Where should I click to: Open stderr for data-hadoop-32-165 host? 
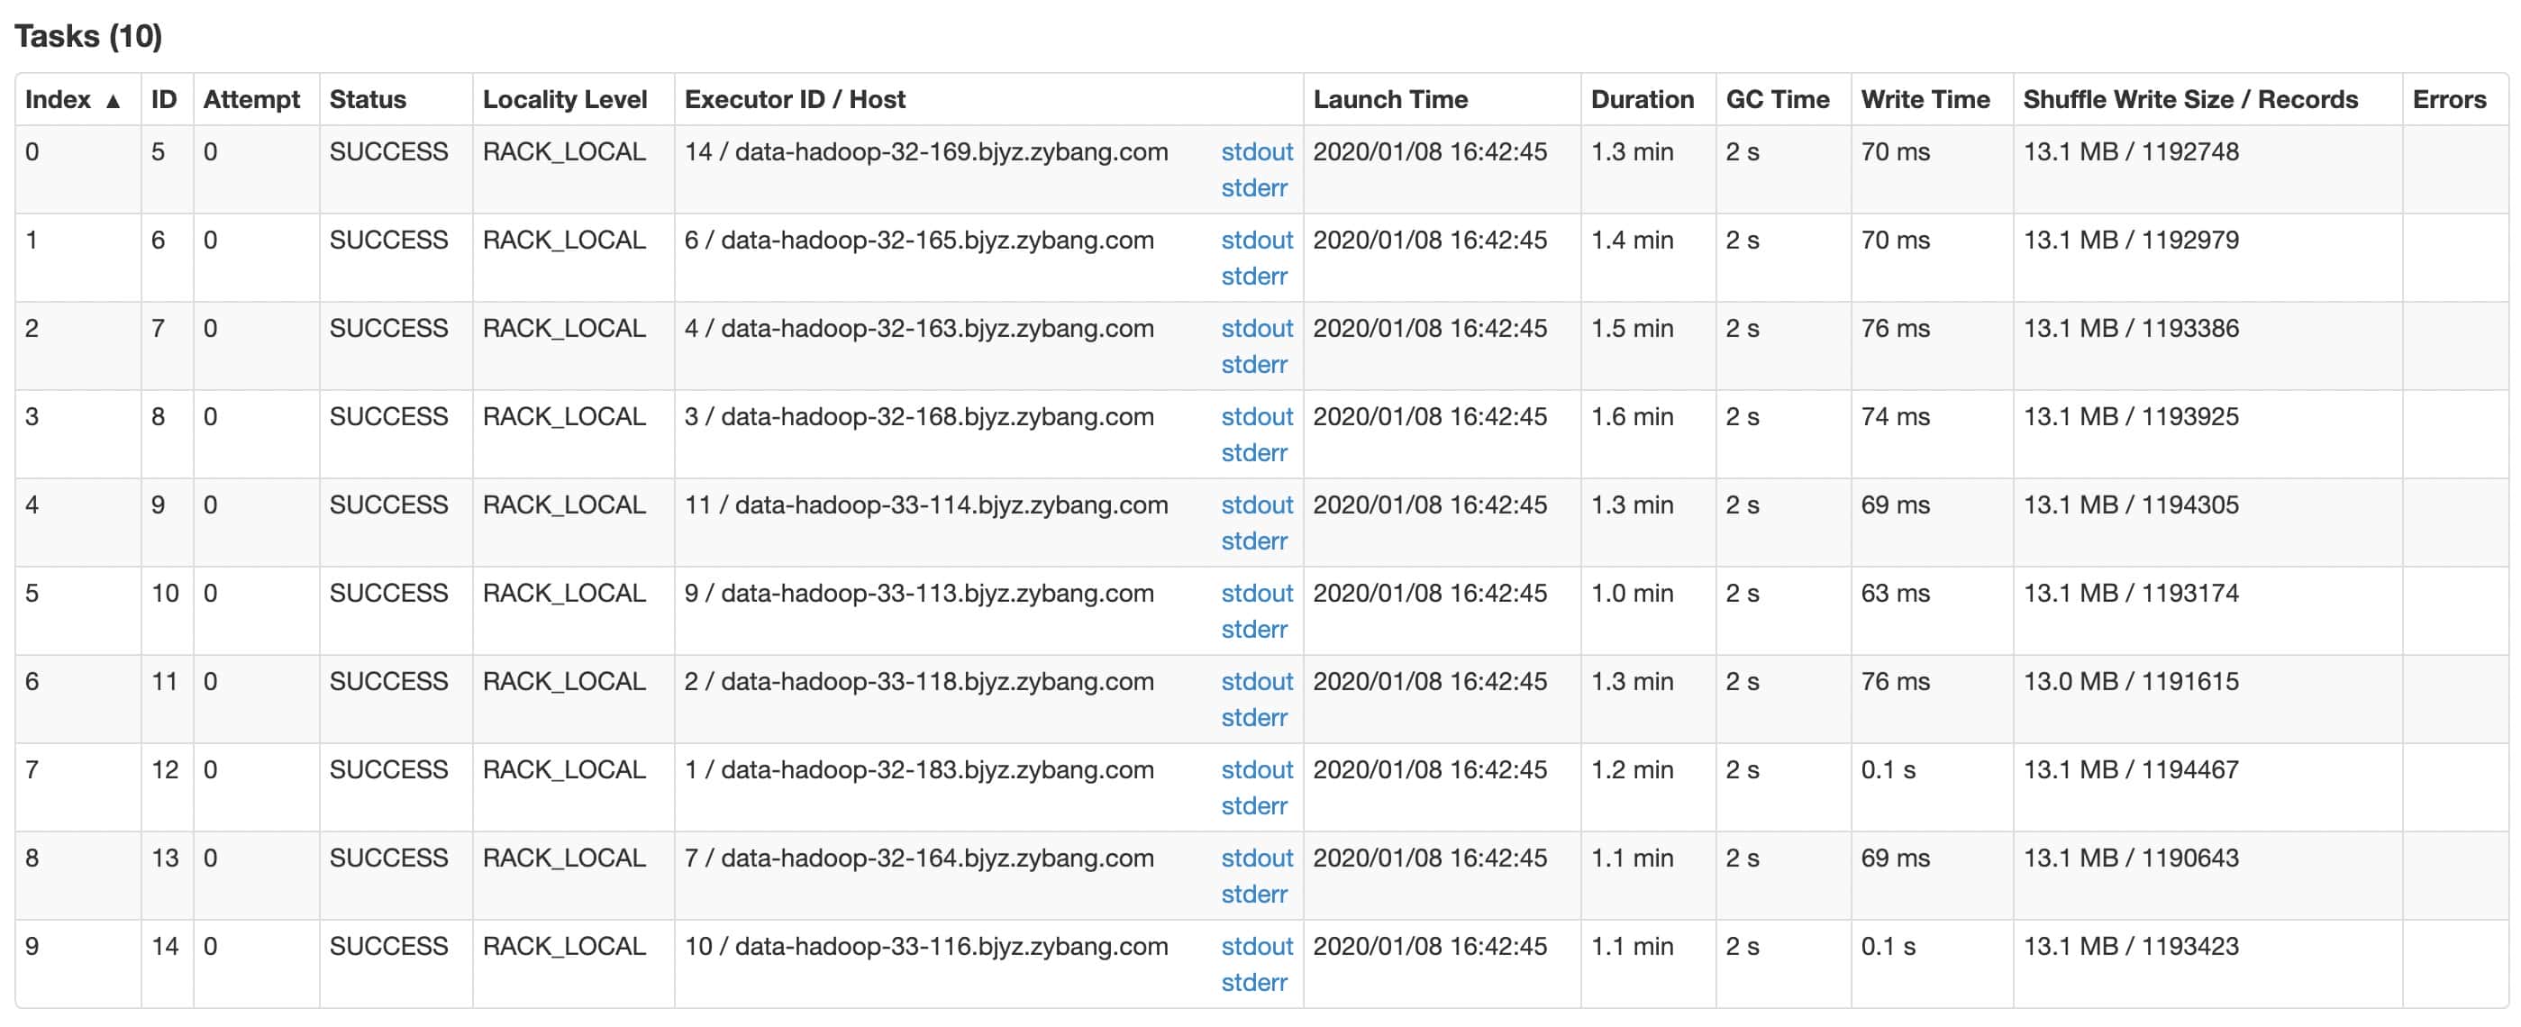pos(1253,277)
